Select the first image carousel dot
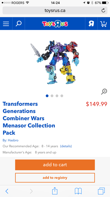This screenshot has width=110, height=197. click(47, 96)
